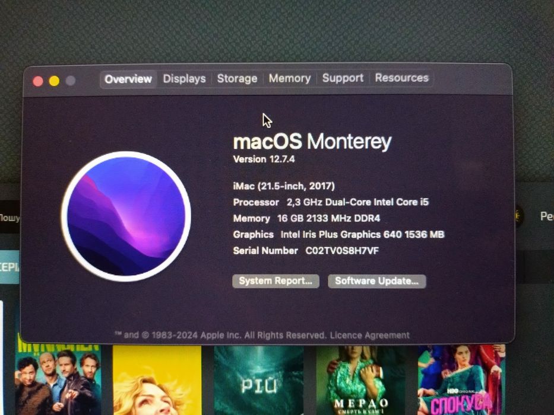
Task: Click the macOS Monterey logo image
Action: tap(126, 216)
